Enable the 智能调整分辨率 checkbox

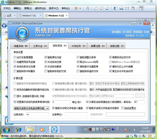pyautogui.click(x=78, y=57)
